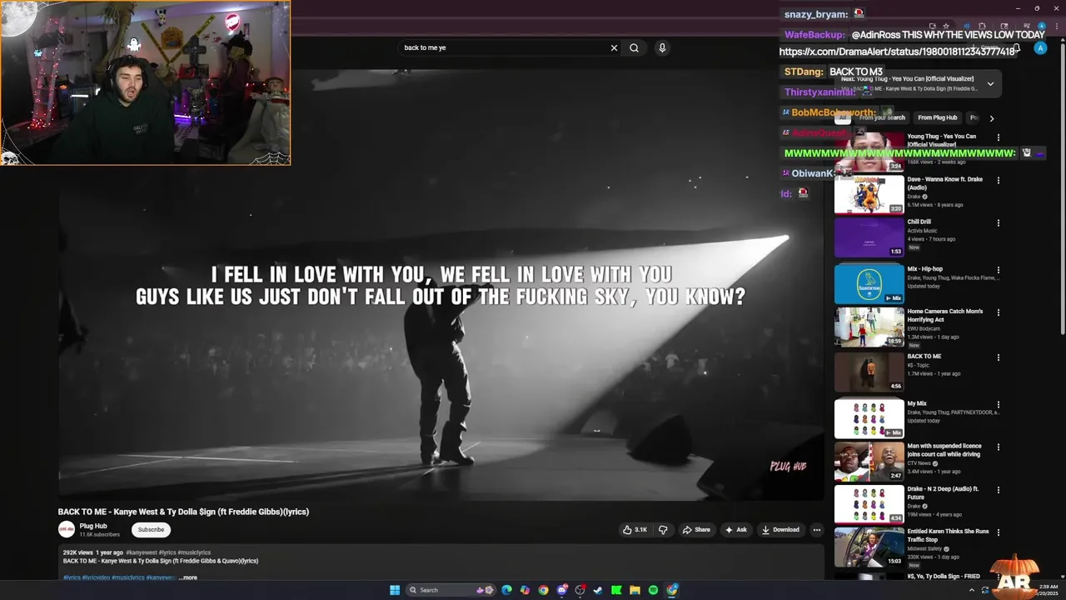Viewport: 1066px width, 600px height.
Task: Open more actions ellipsis under the video
Action: point(816,529)
